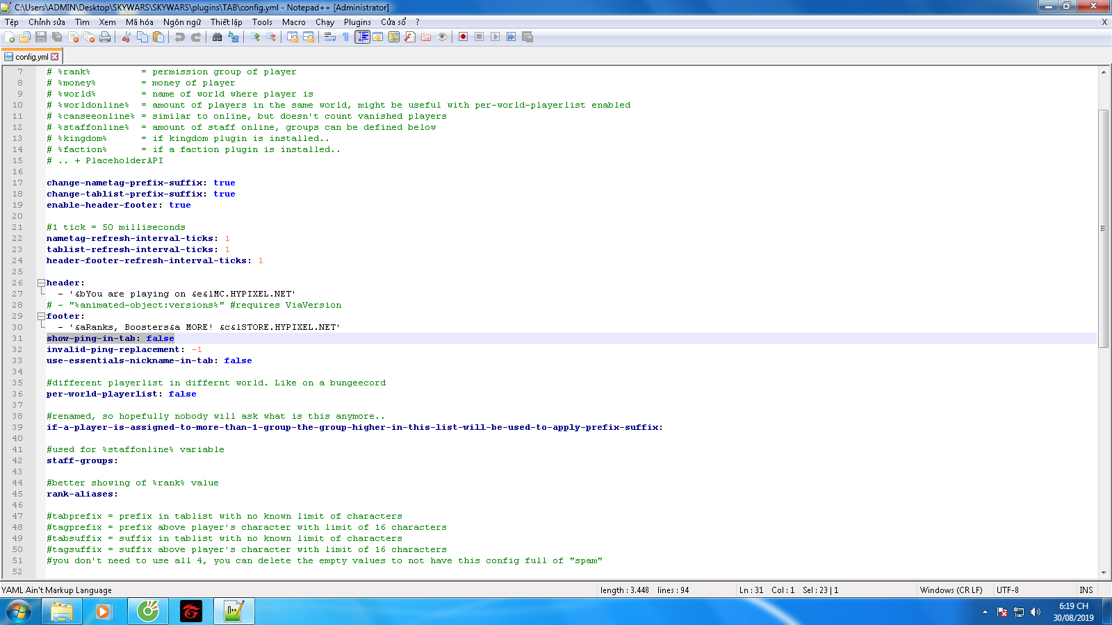Switch to the config.yml tab
Image resolution: width=1112 pixels, height=625 pixels.
coord(31,57)
